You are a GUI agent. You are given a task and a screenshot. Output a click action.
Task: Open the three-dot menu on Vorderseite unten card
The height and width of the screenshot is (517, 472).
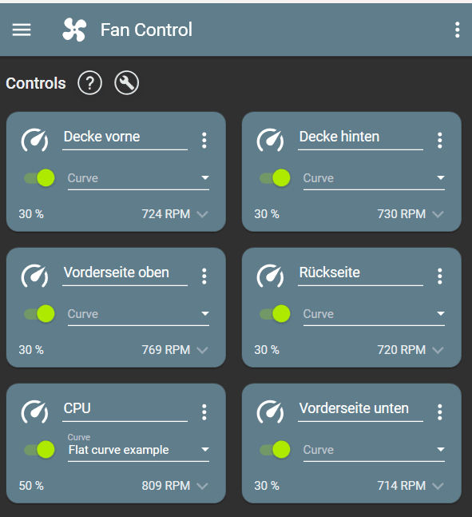pos(440,412)
